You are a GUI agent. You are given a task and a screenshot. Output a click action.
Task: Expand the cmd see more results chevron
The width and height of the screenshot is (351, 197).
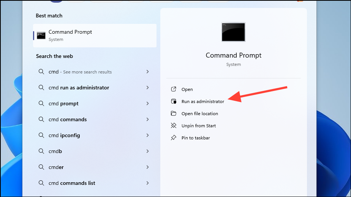pyautogui.click(x=147, y=72)
